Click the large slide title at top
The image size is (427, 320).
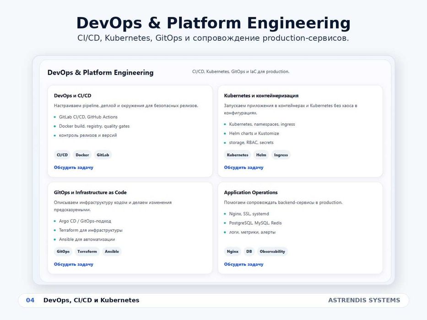click(213, 22)
